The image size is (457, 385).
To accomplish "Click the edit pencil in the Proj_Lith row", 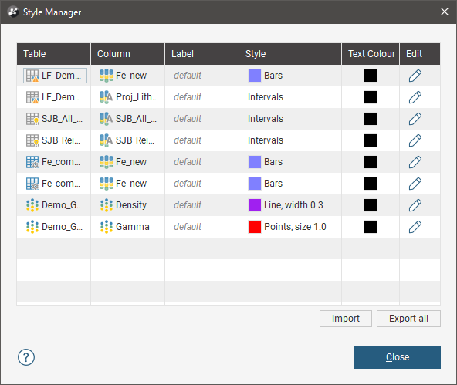I will [x=415, y=97].
